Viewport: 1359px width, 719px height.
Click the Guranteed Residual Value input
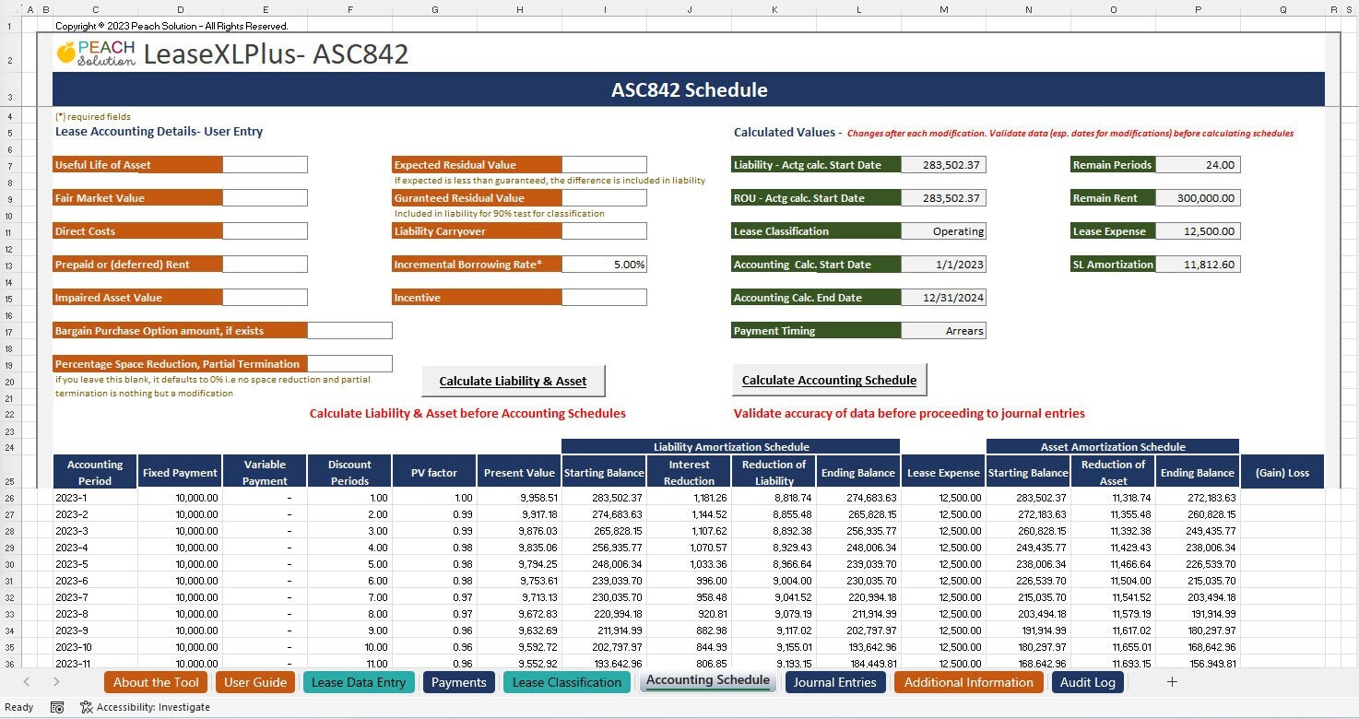click(x=604, y=198)
